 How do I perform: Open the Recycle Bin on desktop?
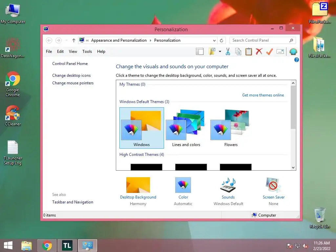coord(320,218)
